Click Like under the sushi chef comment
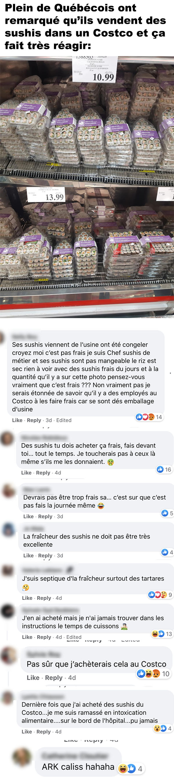This screenshot has width=174, height=777. (x=17, y=420)
